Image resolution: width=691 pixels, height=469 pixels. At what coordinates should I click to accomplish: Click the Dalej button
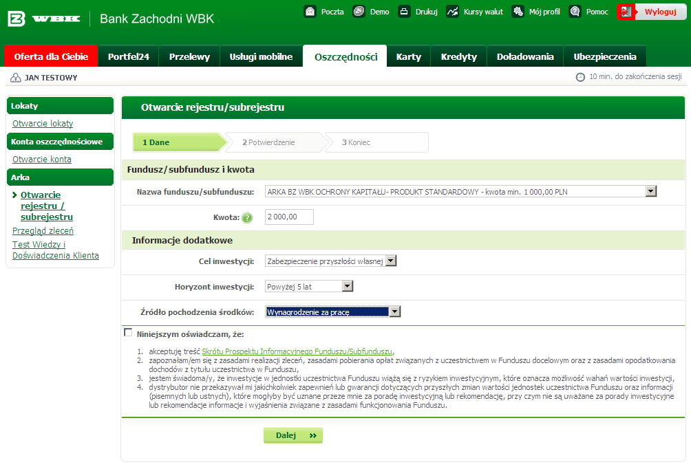coord(293,435)
